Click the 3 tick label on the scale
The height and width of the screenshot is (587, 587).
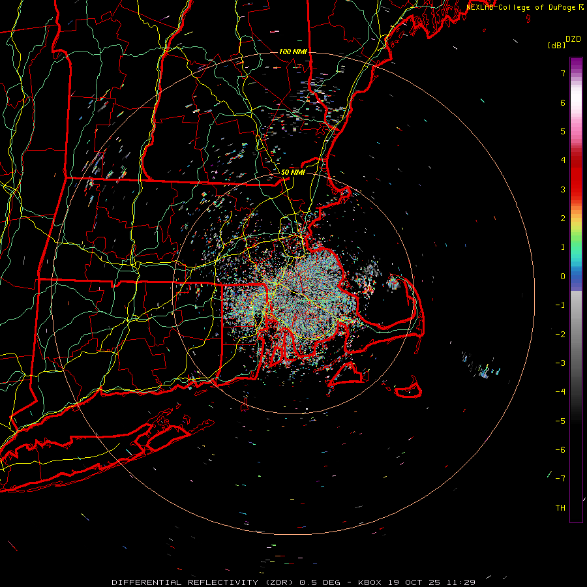(x=563, y=189)
